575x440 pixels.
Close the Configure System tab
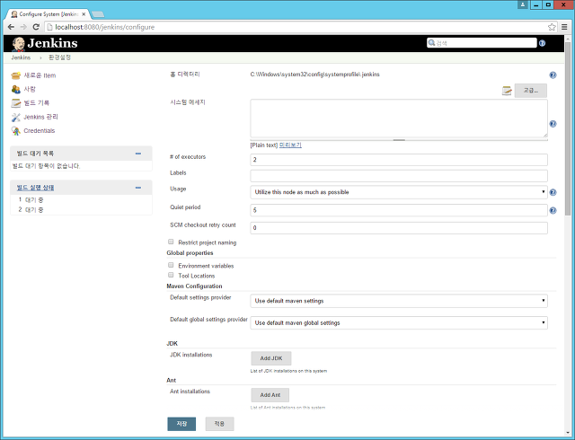tap(84, 14)
